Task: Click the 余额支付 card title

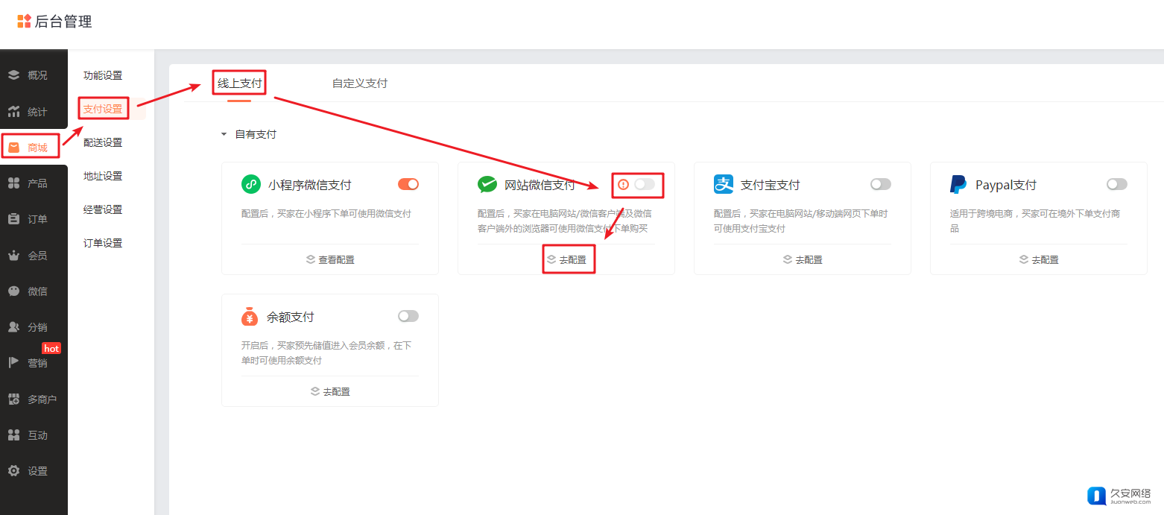Action: (x=291, y=317)
